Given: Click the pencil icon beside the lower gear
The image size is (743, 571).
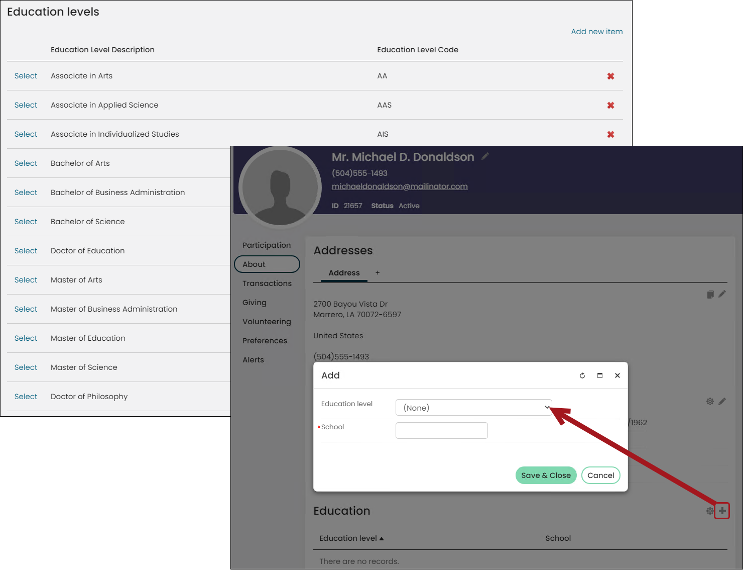Looking at the screenshot, I should click(722, 401).
